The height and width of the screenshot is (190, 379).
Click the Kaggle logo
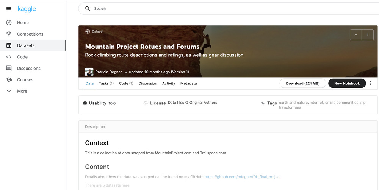(x=27, y=9)
